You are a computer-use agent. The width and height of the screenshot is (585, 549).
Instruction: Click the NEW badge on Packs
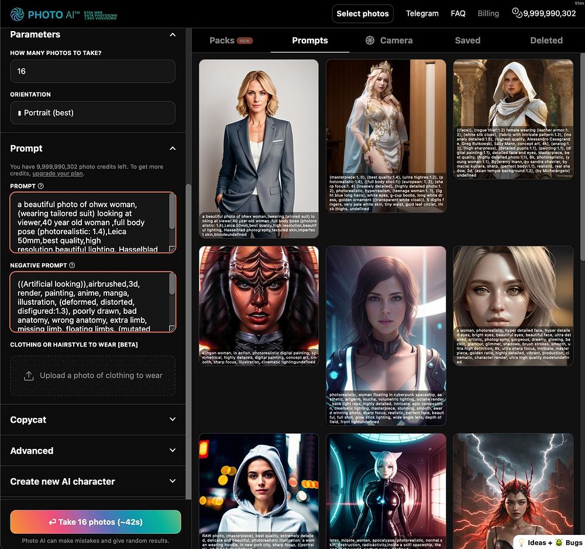click(245, 41)
